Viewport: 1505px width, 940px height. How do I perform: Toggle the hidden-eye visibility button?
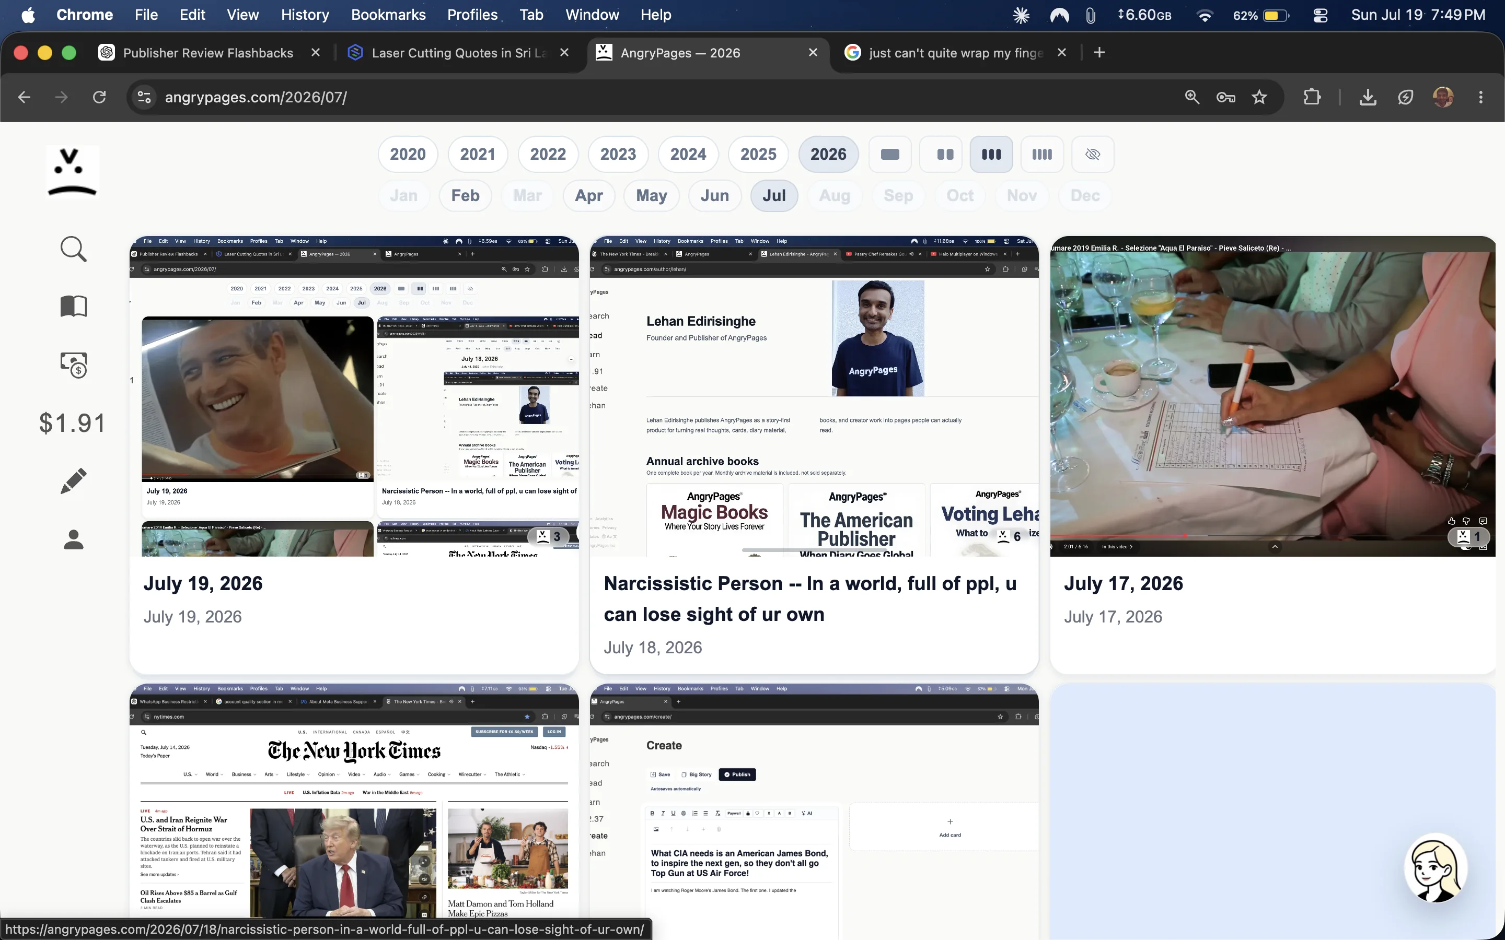point(1093,154)
